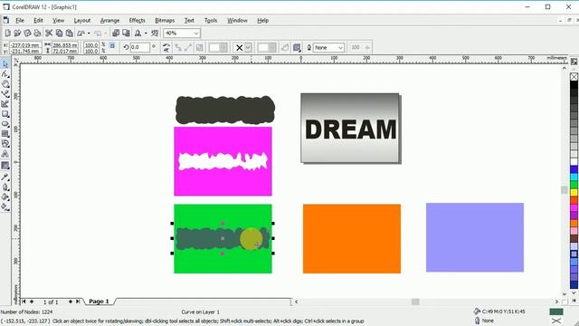
Task: Click the CorelDRAW document icon before File
Action: [6, 20]
